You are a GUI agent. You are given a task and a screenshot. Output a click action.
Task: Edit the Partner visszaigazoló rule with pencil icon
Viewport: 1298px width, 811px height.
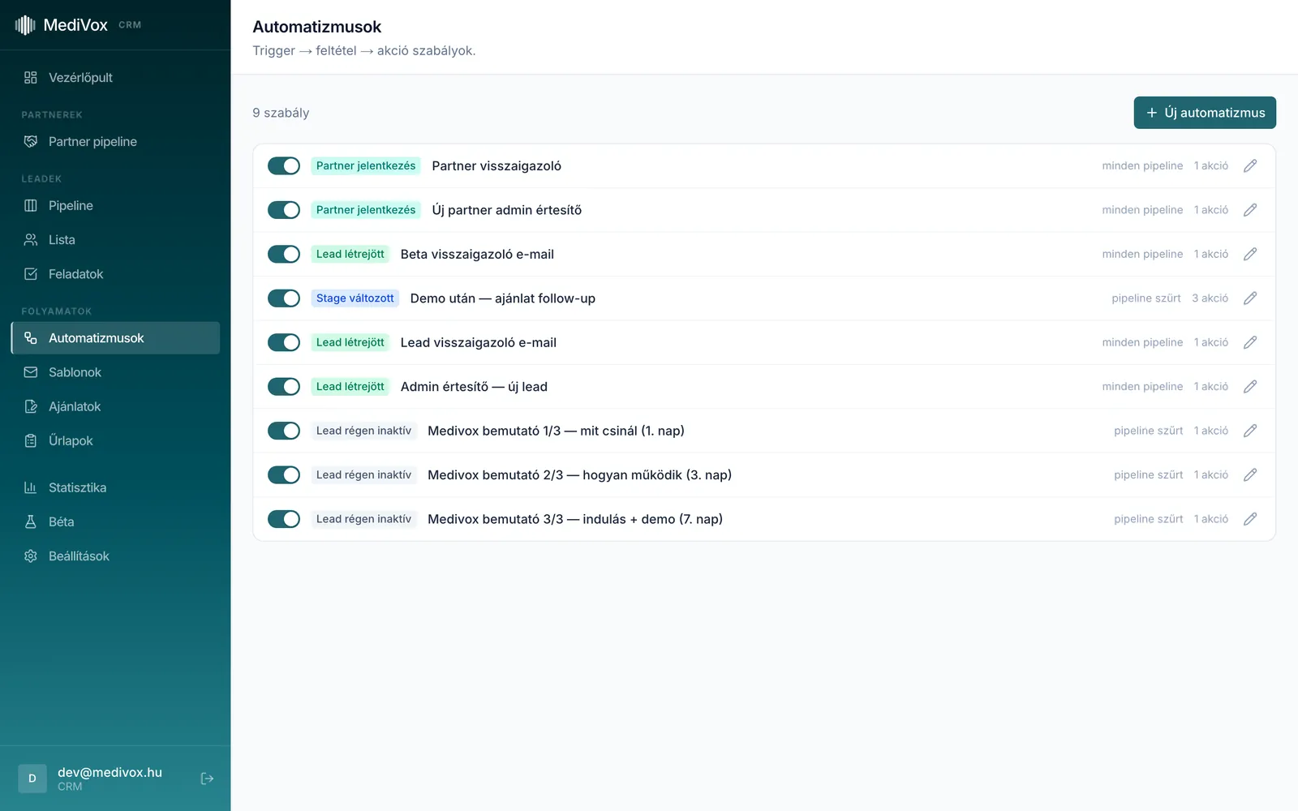tap(1250, 165)
